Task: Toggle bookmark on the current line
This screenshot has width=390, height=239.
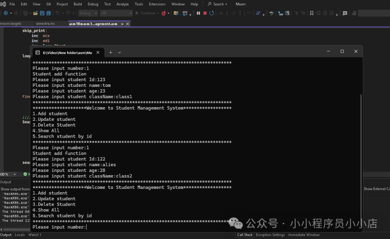Action: (x=312, y=13)
